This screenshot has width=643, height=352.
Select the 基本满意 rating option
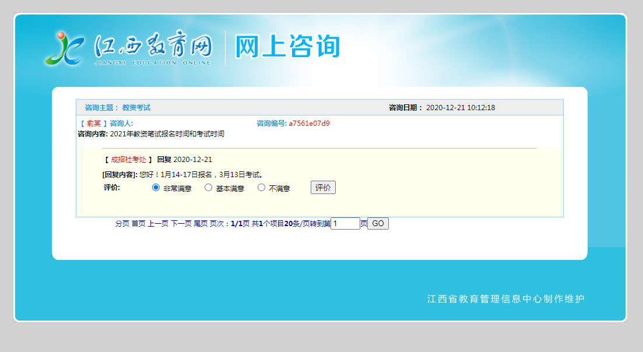click(x=208, y=187)
